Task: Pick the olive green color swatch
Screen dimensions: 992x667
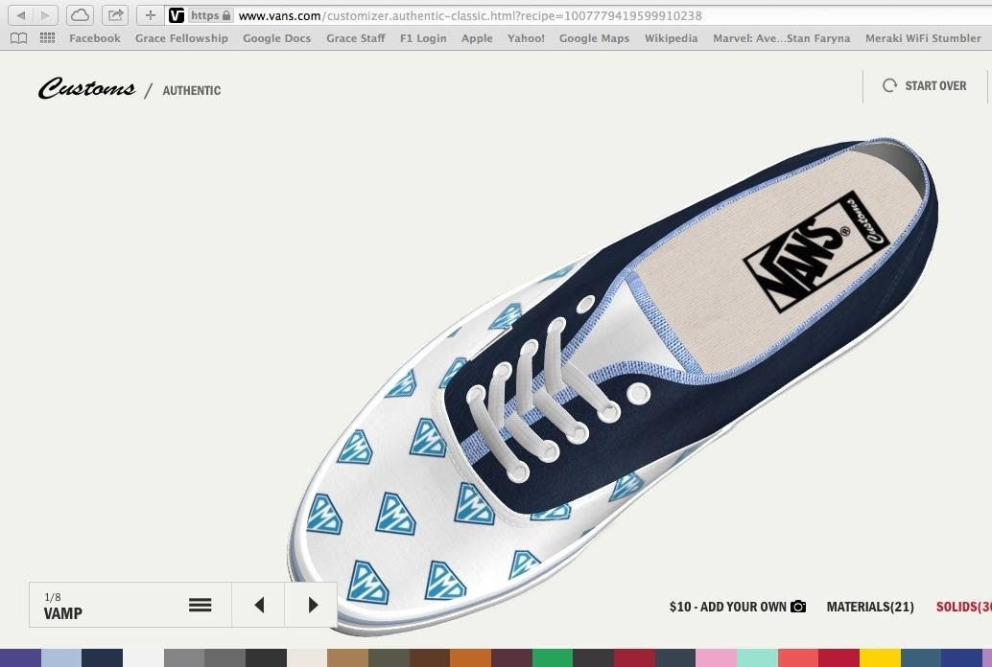Action: coord(389,657)
